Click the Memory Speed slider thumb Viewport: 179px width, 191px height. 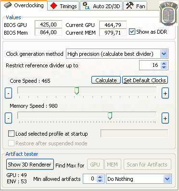tap(110, 116)
